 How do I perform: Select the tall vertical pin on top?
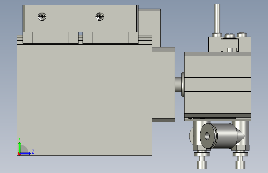pos(217,18)
